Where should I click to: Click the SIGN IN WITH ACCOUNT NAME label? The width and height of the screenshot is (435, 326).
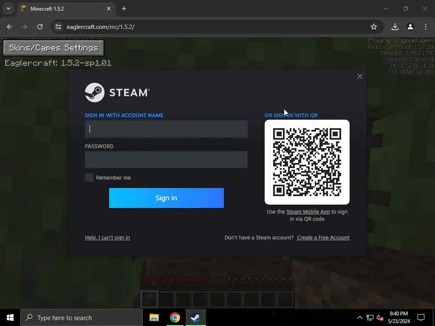124,115
